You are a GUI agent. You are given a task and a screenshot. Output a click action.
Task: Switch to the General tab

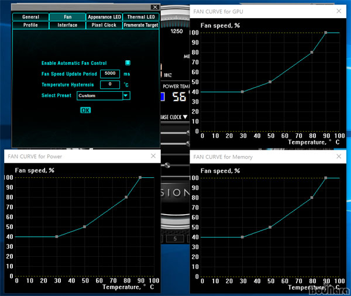(30, 17)
